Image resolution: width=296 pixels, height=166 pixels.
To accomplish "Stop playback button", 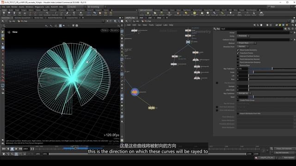I will pyautogui.click(x=12, y=149).
